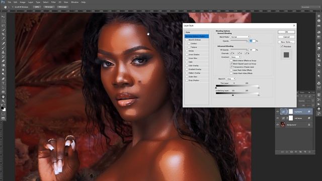Click the lock icon on Background layer
322x181 pixels.
(x=309, y=125)
